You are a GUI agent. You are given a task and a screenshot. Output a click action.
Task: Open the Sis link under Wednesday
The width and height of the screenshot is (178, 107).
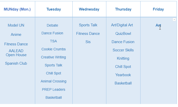(x=88, y=42)
